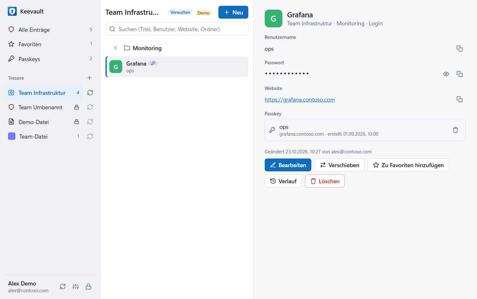Add a new Tresor with plus icon

click(89, 78)
